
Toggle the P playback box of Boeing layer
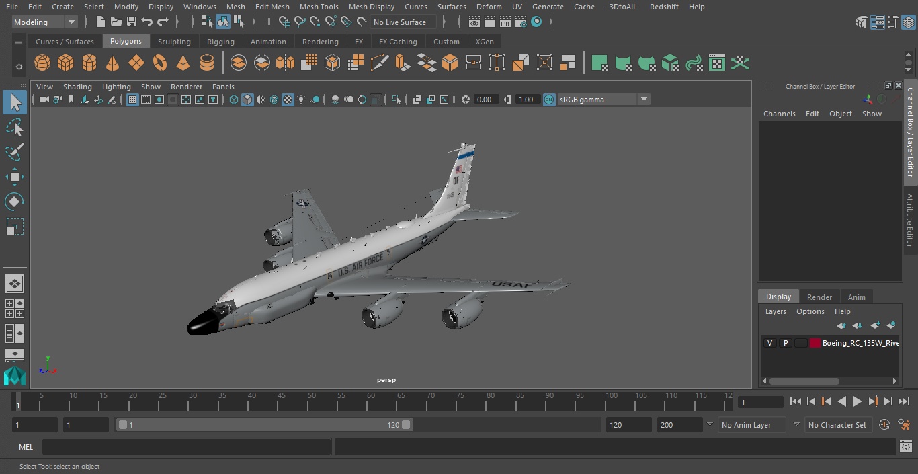pos(785,343)
